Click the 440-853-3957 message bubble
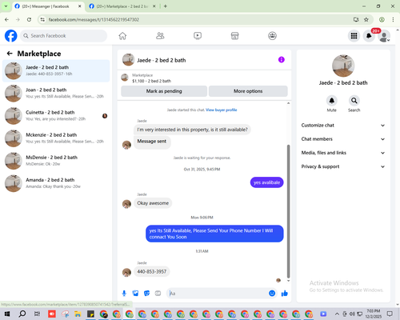400x320 pixels. point(152,271)
